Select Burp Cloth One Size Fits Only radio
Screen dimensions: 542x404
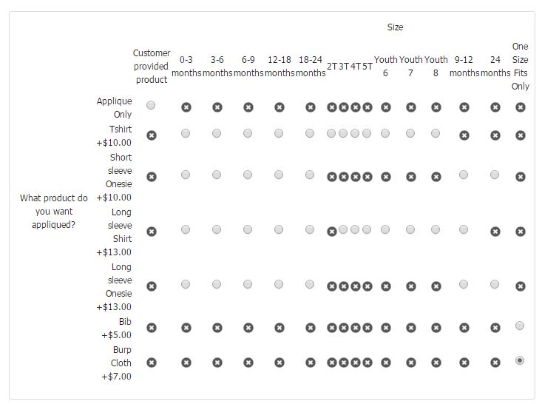pos(520,360)
